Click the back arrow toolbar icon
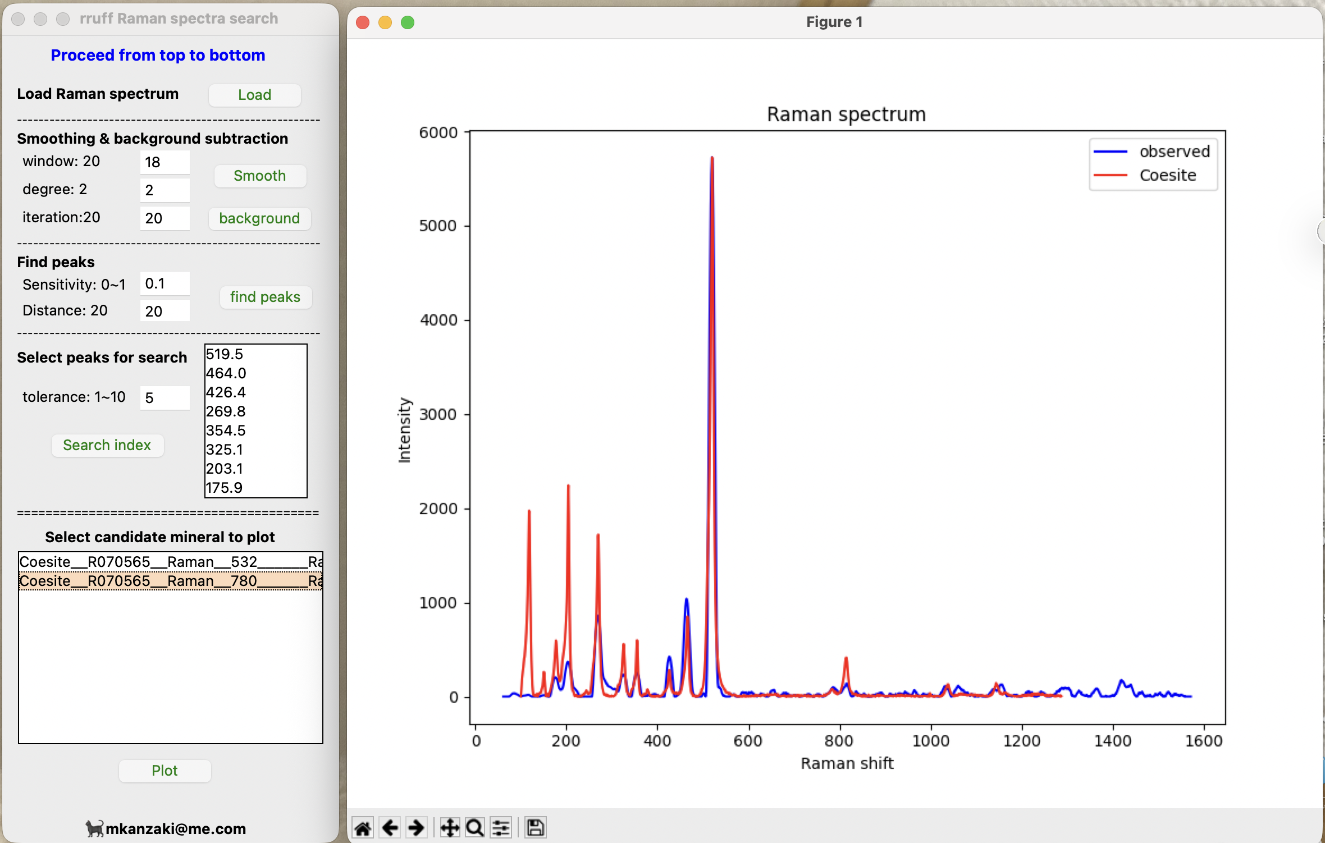 click(390, 827)
